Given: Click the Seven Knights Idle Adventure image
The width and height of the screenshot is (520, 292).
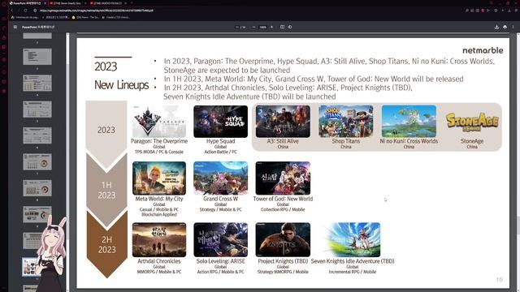Looking at the screenshot, I should (x=353, y=240).
